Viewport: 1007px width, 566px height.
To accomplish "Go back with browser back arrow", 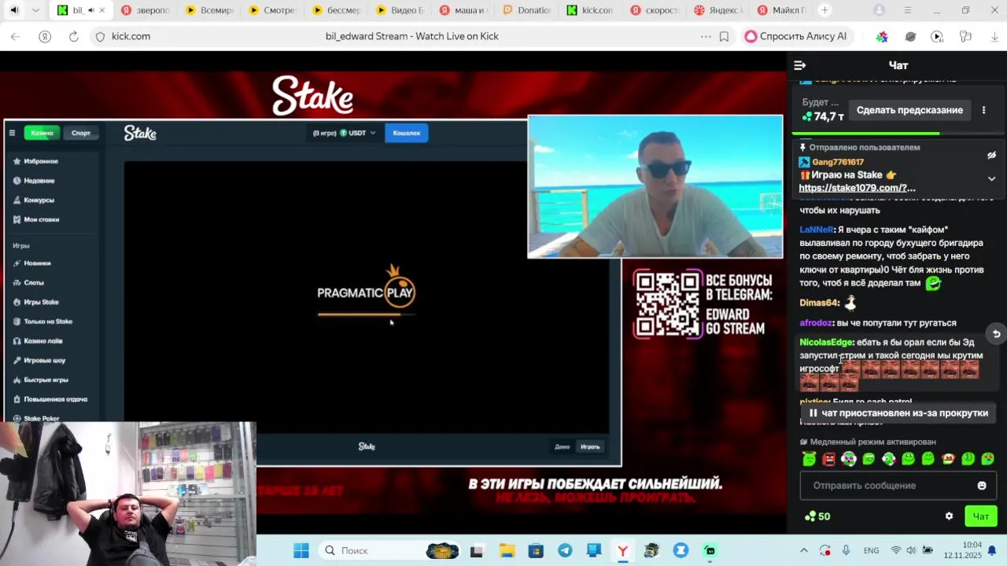I will 15,36.
